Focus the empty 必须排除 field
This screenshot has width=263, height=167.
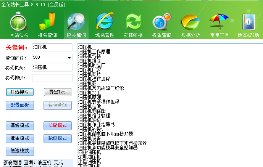[52, 78]
